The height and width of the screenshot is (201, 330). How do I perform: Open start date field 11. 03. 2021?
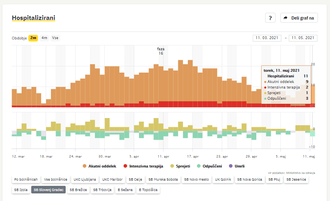267,38
